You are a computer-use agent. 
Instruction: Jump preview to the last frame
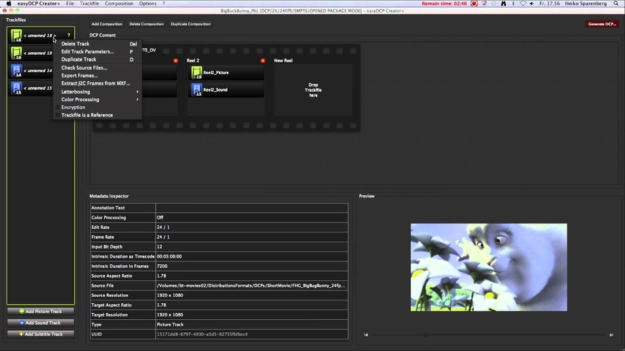(611, 335)
